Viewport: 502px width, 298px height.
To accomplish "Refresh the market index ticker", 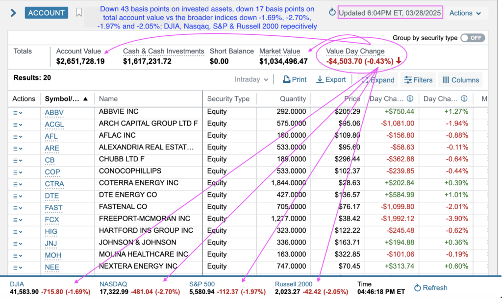I will click(x=430, y=288).
